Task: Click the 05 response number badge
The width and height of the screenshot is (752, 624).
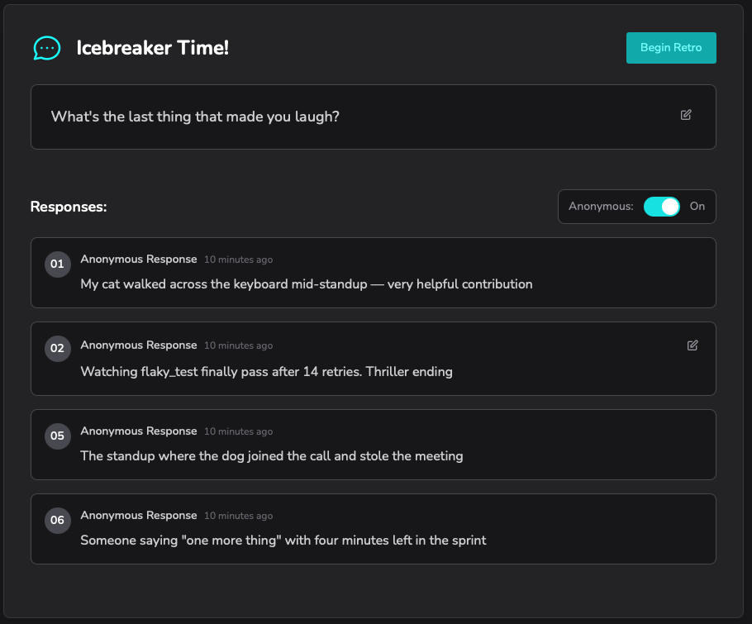Action: pyautogui.click(x=58, y=436)
